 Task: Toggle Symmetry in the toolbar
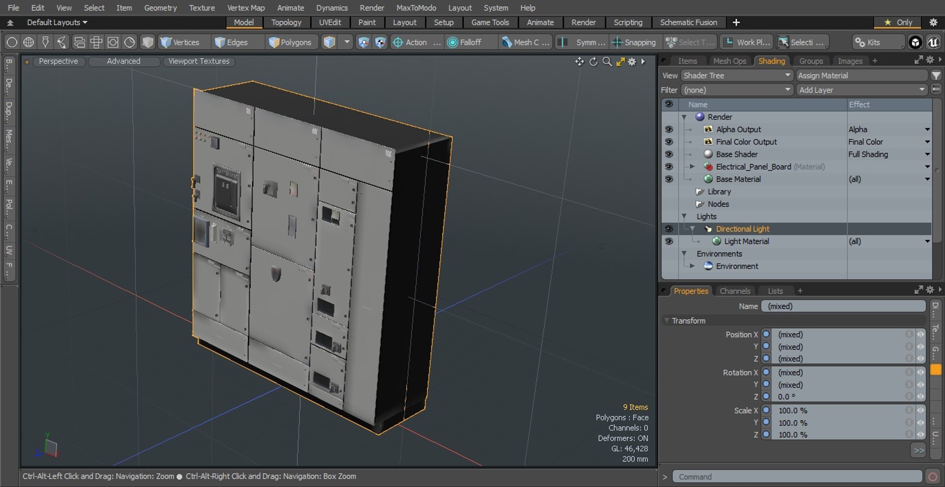tap(582, 42)
